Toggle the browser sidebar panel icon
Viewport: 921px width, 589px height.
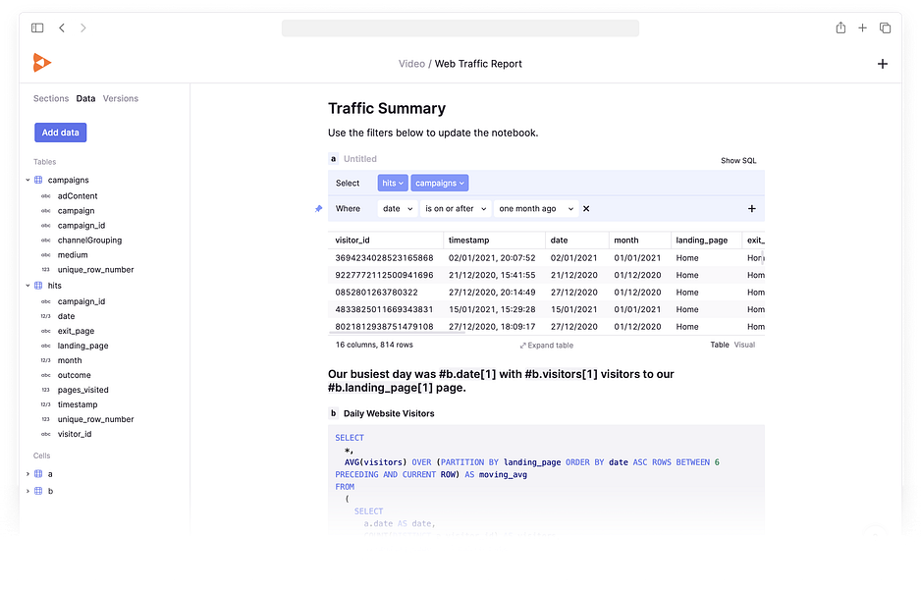(37, 27)
